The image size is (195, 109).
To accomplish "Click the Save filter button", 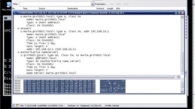I will 126,4.
